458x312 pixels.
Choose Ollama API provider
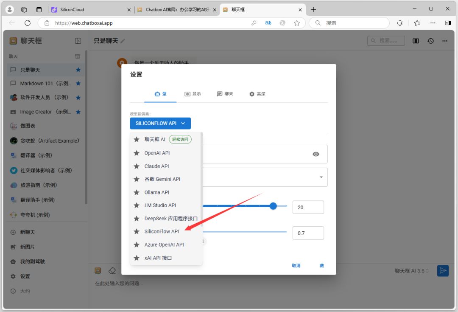166,192
